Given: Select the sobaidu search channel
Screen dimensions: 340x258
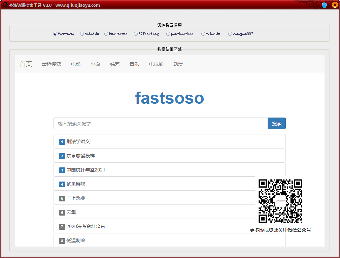Looking at the screenshot, I should coord(90,34).
